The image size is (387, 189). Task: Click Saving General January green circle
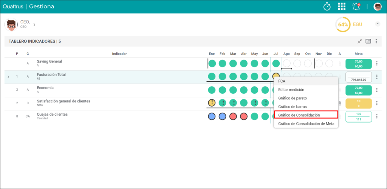pos(212,63)
